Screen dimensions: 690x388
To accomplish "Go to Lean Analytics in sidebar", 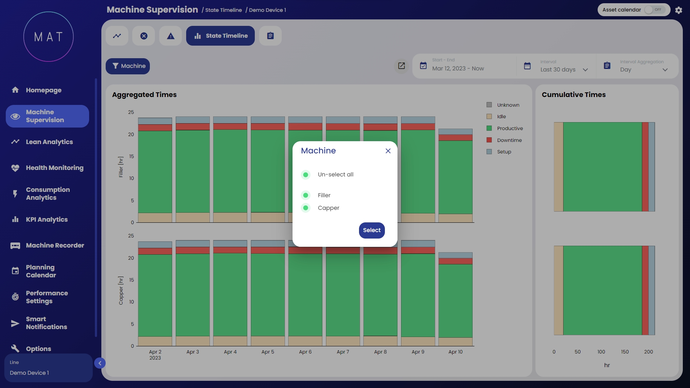I will pos(49,142).
